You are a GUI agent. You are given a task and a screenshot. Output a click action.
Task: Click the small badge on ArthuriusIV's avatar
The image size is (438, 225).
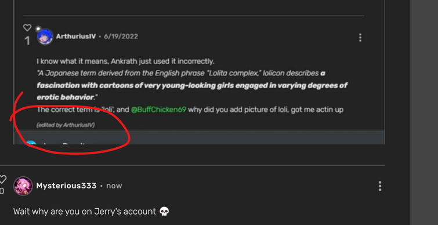[x=38, y=28]
